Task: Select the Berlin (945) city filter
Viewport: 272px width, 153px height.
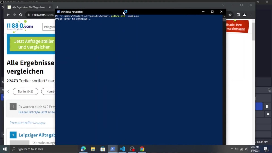Action: point(25,92)
